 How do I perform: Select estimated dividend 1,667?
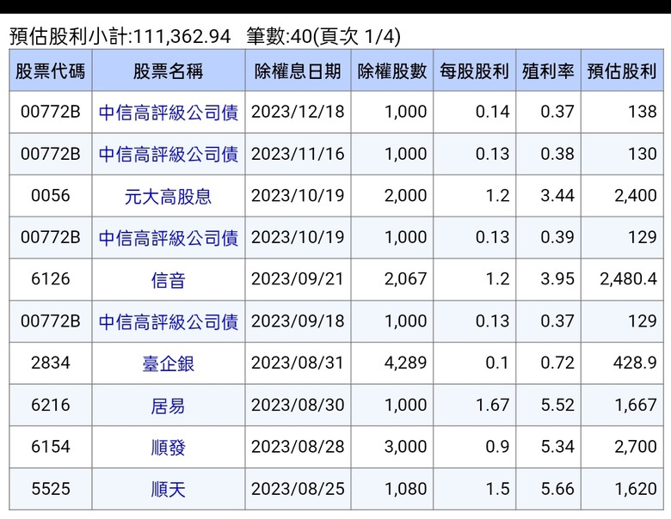pyautogui.click(x=636, y=405)
